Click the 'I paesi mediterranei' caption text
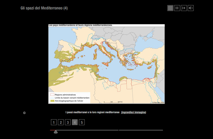Image resolution: width=213 pixels, height=139 pixels. coord(92,112)
